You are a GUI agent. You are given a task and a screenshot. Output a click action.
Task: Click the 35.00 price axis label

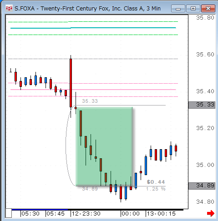coord(205,165)
